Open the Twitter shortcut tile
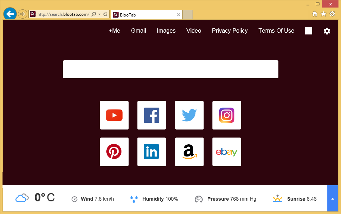 click(x=189, y=115)
